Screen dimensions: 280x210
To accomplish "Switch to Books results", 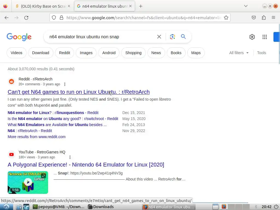I will pyautogui.click(x=176, y=53).
